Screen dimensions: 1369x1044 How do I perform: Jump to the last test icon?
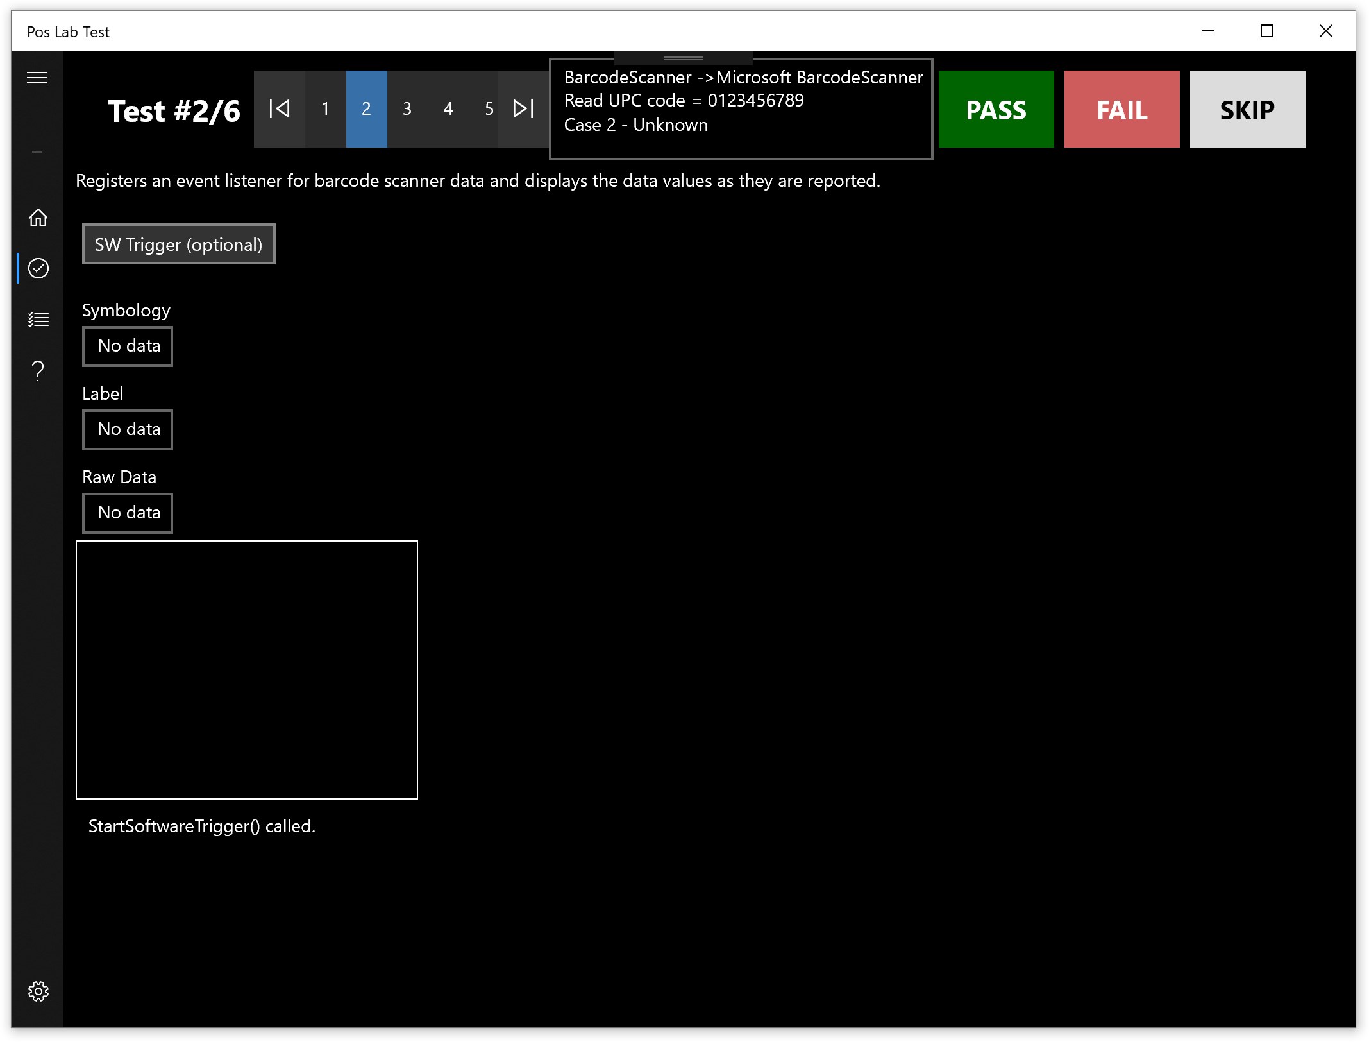click(x=523, y=108)
